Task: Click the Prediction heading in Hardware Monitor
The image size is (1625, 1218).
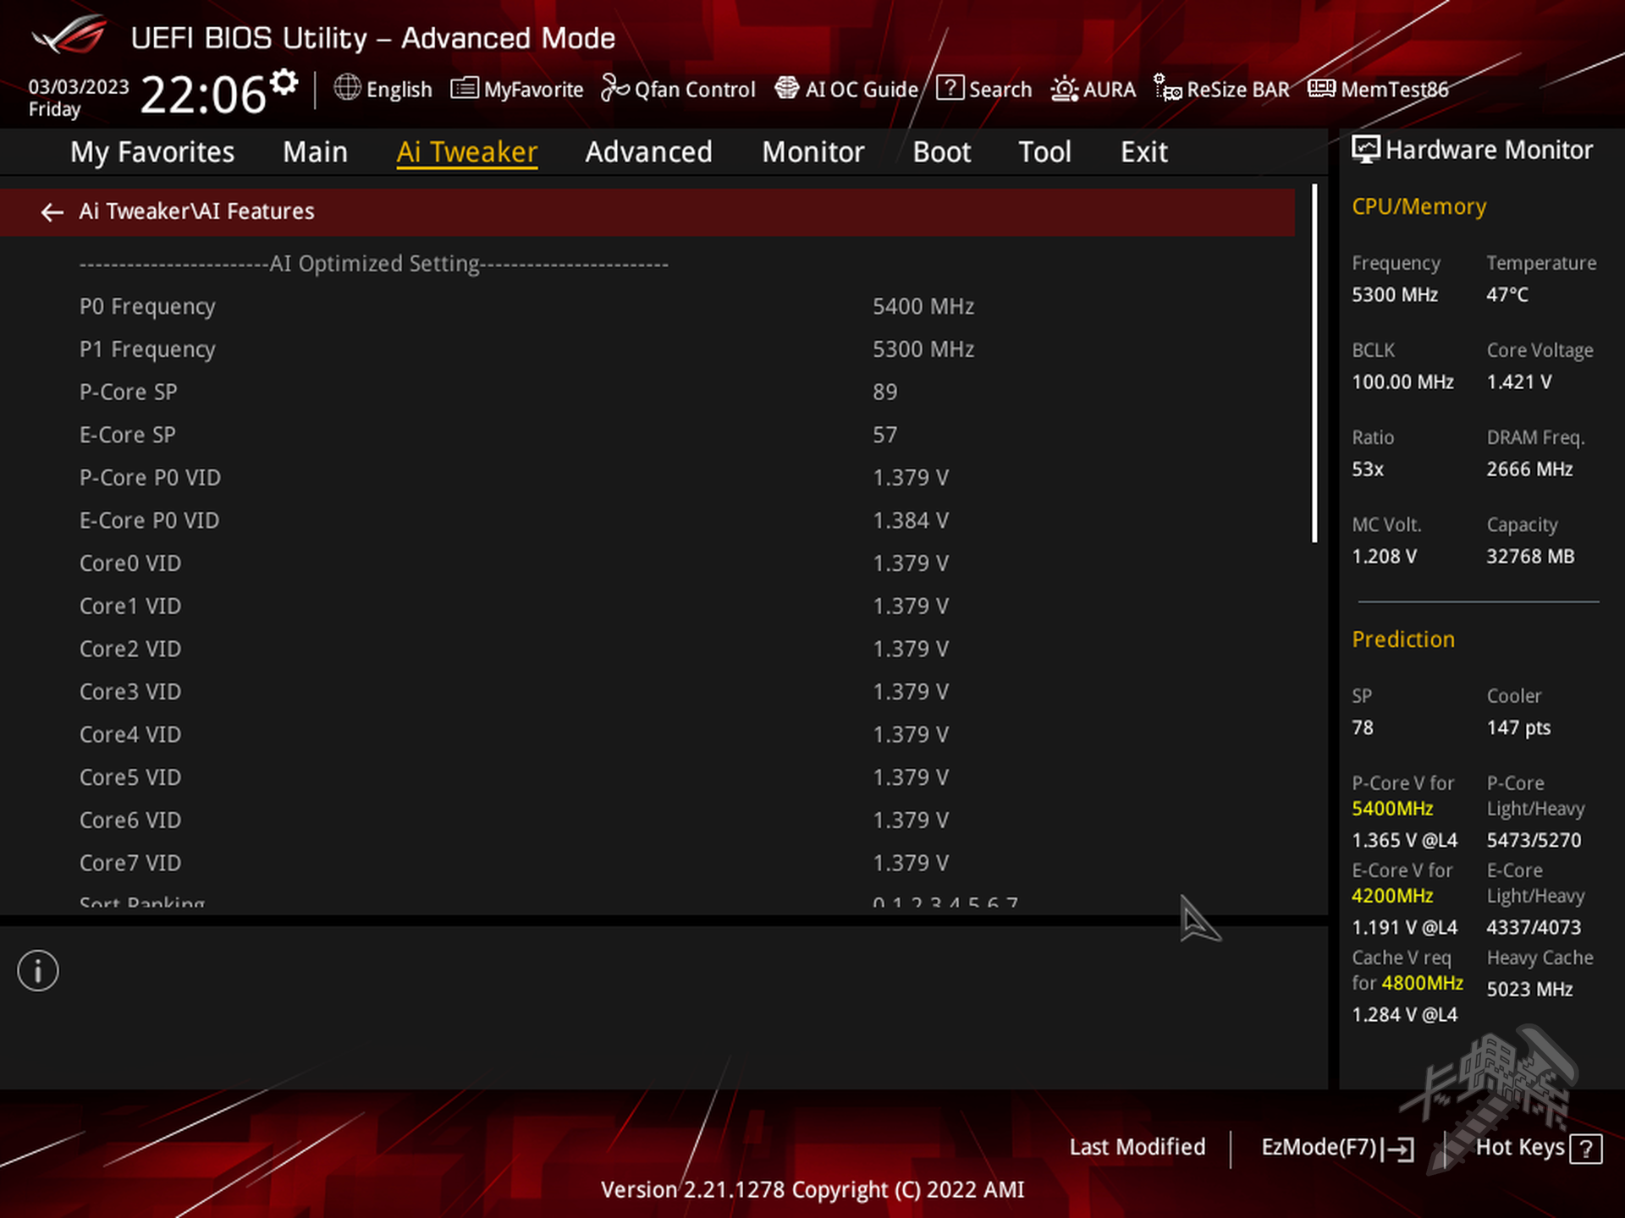Action: [x=1403, y=639]
